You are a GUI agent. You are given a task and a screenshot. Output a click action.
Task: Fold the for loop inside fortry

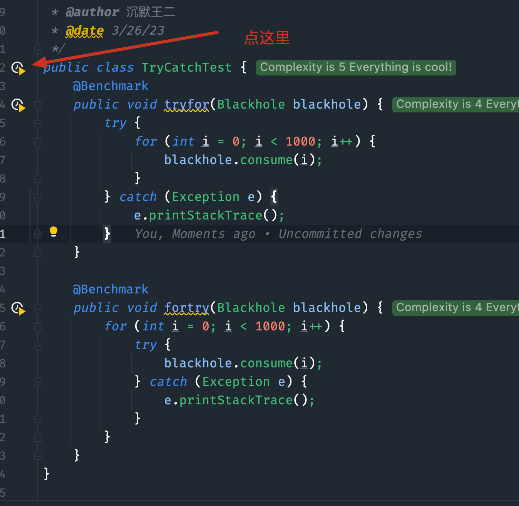(x=38, y=327)
